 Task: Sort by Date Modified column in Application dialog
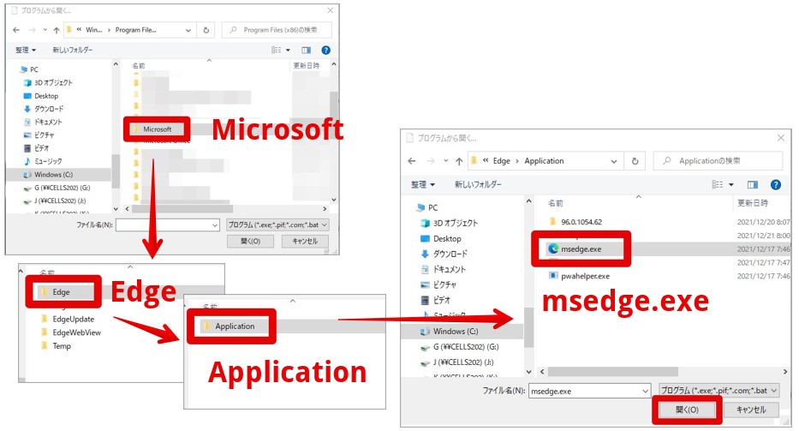coord(752,203)
